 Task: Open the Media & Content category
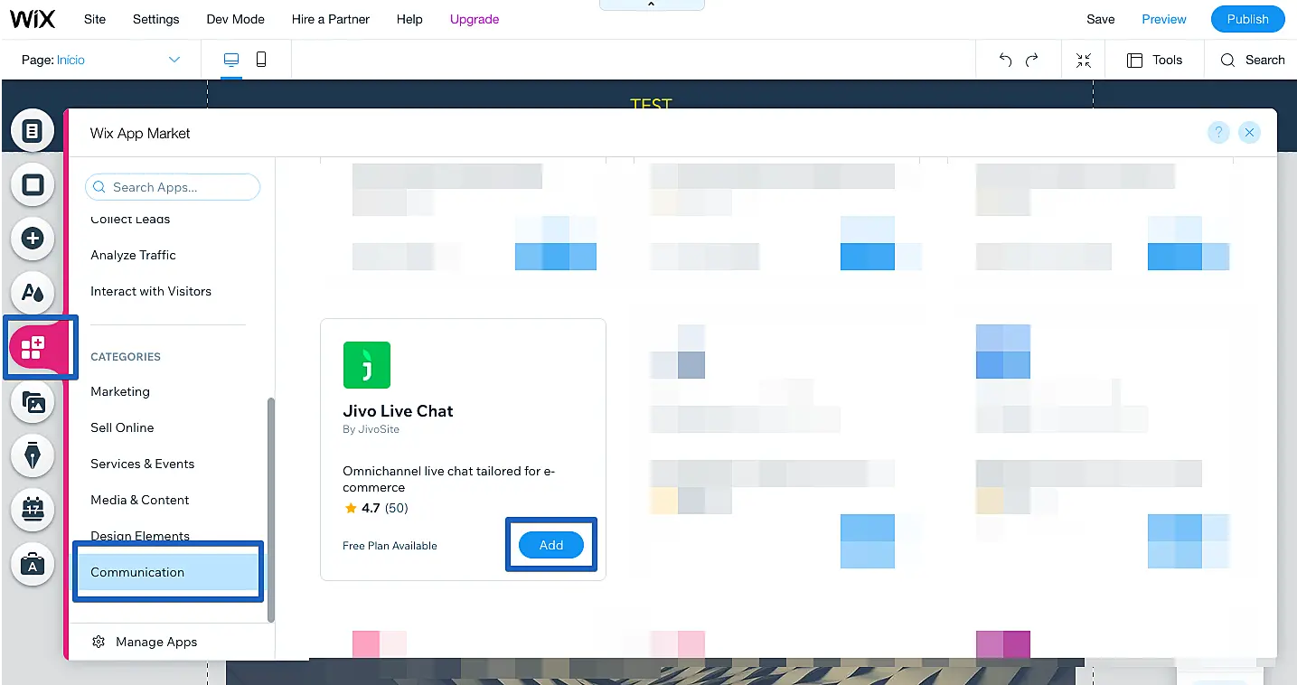point(140,500)
